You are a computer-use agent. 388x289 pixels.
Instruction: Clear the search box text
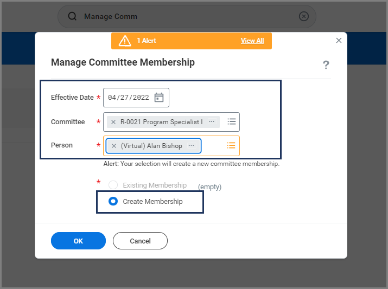click(304, 16)
